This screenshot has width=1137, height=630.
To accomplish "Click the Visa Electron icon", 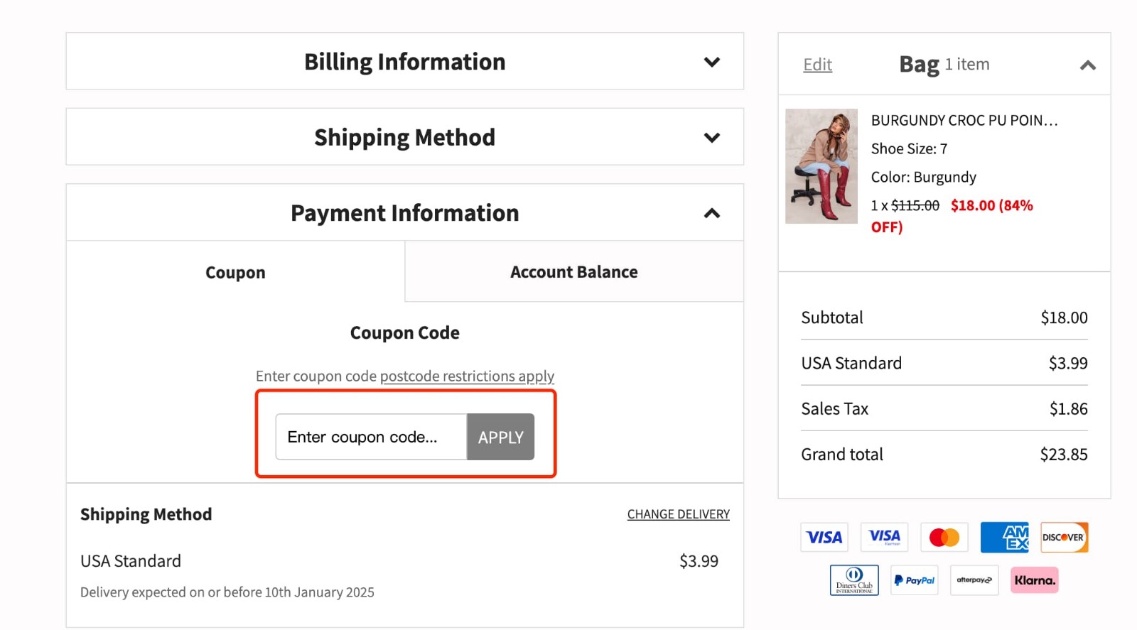I will (x=885, y=537).
